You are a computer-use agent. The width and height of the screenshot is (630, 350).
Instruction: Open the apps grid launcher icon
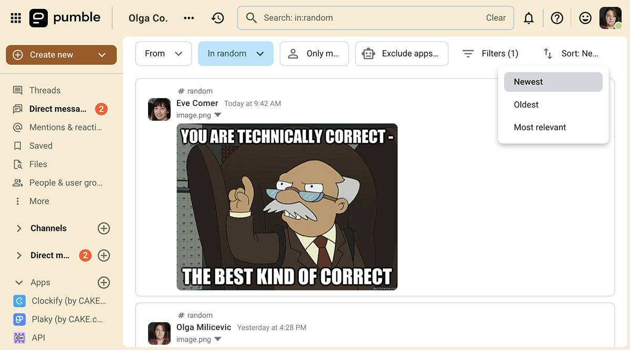click(x=16, y=18)
